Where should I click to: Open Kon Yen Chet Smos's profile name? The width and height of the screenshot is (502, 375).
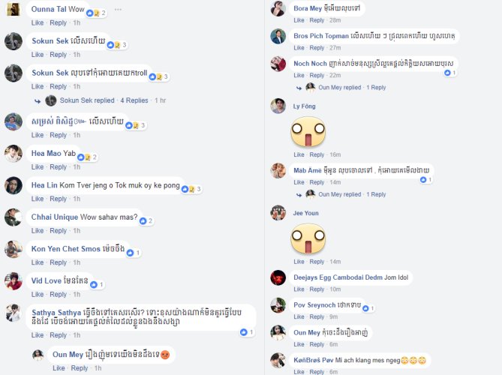[x=65, y=248]
